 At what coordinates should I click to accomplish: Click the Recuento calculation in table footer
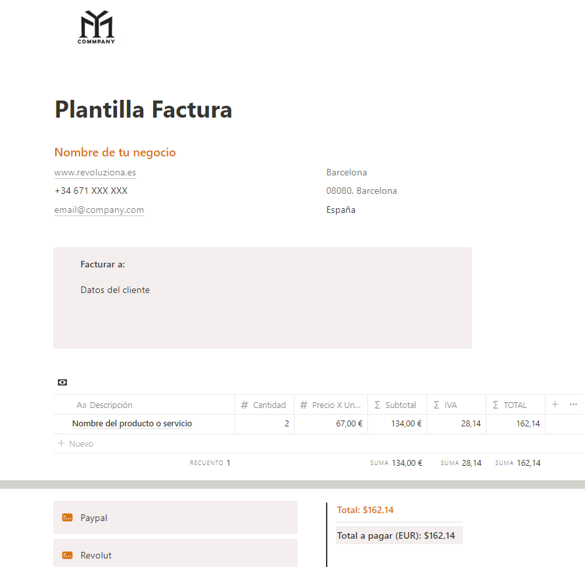pos(210,463)
